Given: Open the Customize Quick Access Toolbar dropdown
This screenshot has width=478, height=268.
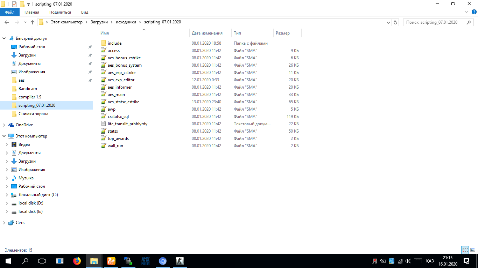Looking at the screenshot, I should coord(28,4).
